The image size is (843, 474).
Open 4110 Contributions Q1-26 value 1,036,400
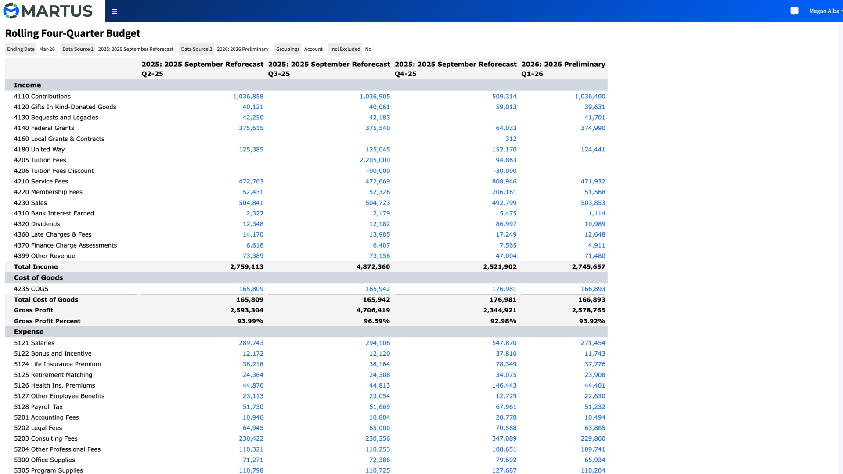tap(590, 97)
